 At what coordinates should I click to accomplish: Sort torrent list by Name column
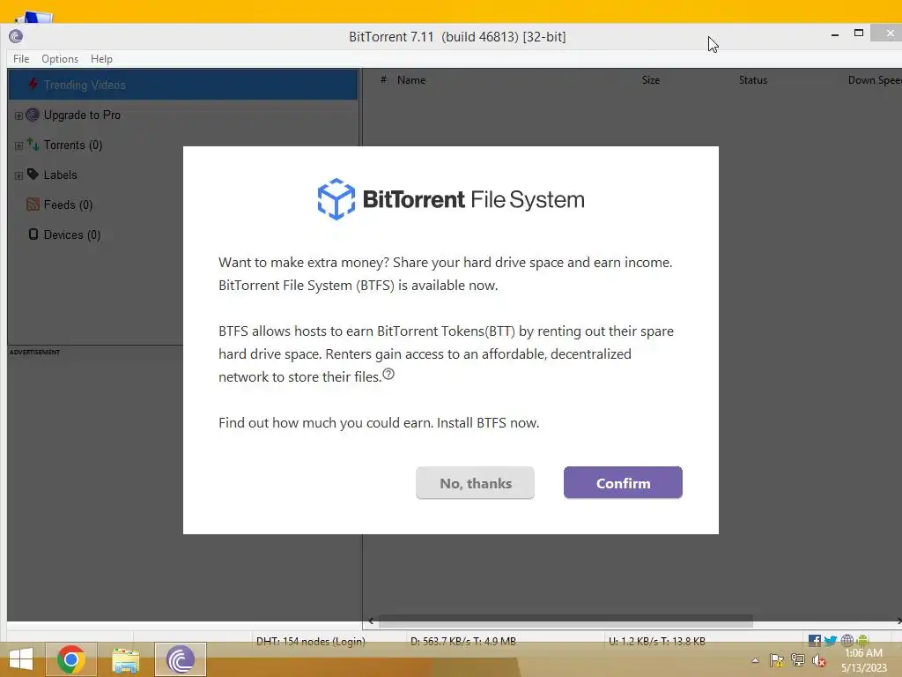pos(411,80)
